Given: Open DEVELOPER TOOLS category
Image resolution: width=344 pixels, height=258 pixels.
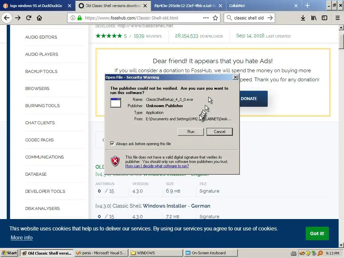Looking at the screenshot, I should coord(45,191).
